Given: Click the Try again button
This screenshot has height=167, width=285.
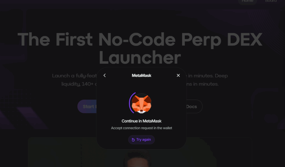Looking at the screenshot, I should (141, 139).
